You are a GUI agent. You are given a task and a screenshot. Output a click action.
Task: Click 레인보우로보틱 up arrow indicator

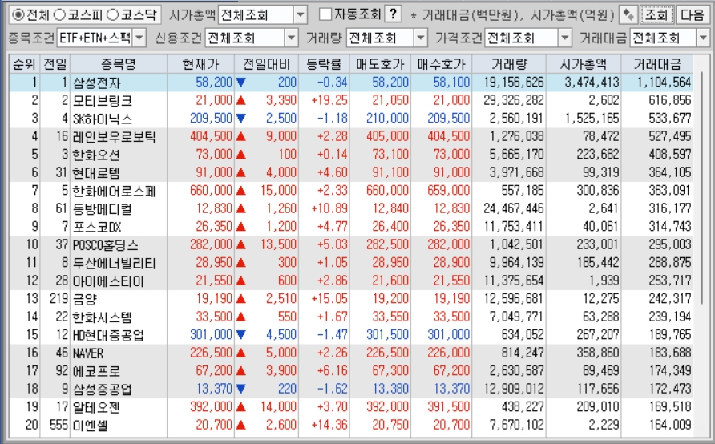(240, 136)
